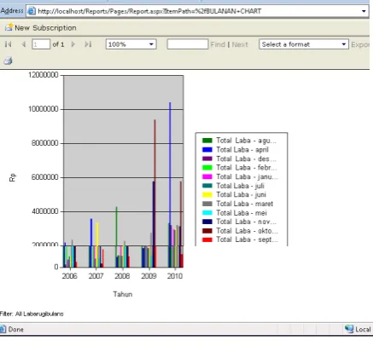Click the Export link
Image resolution: width=373 pixels, height=346 pixels.
[x=360, y=44]
